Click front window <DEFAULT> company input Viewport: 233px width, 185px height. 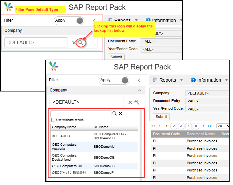click(x=87, y=102)
